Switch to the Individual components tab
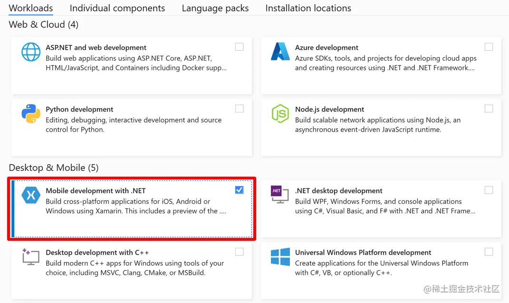 click(117, 8)
